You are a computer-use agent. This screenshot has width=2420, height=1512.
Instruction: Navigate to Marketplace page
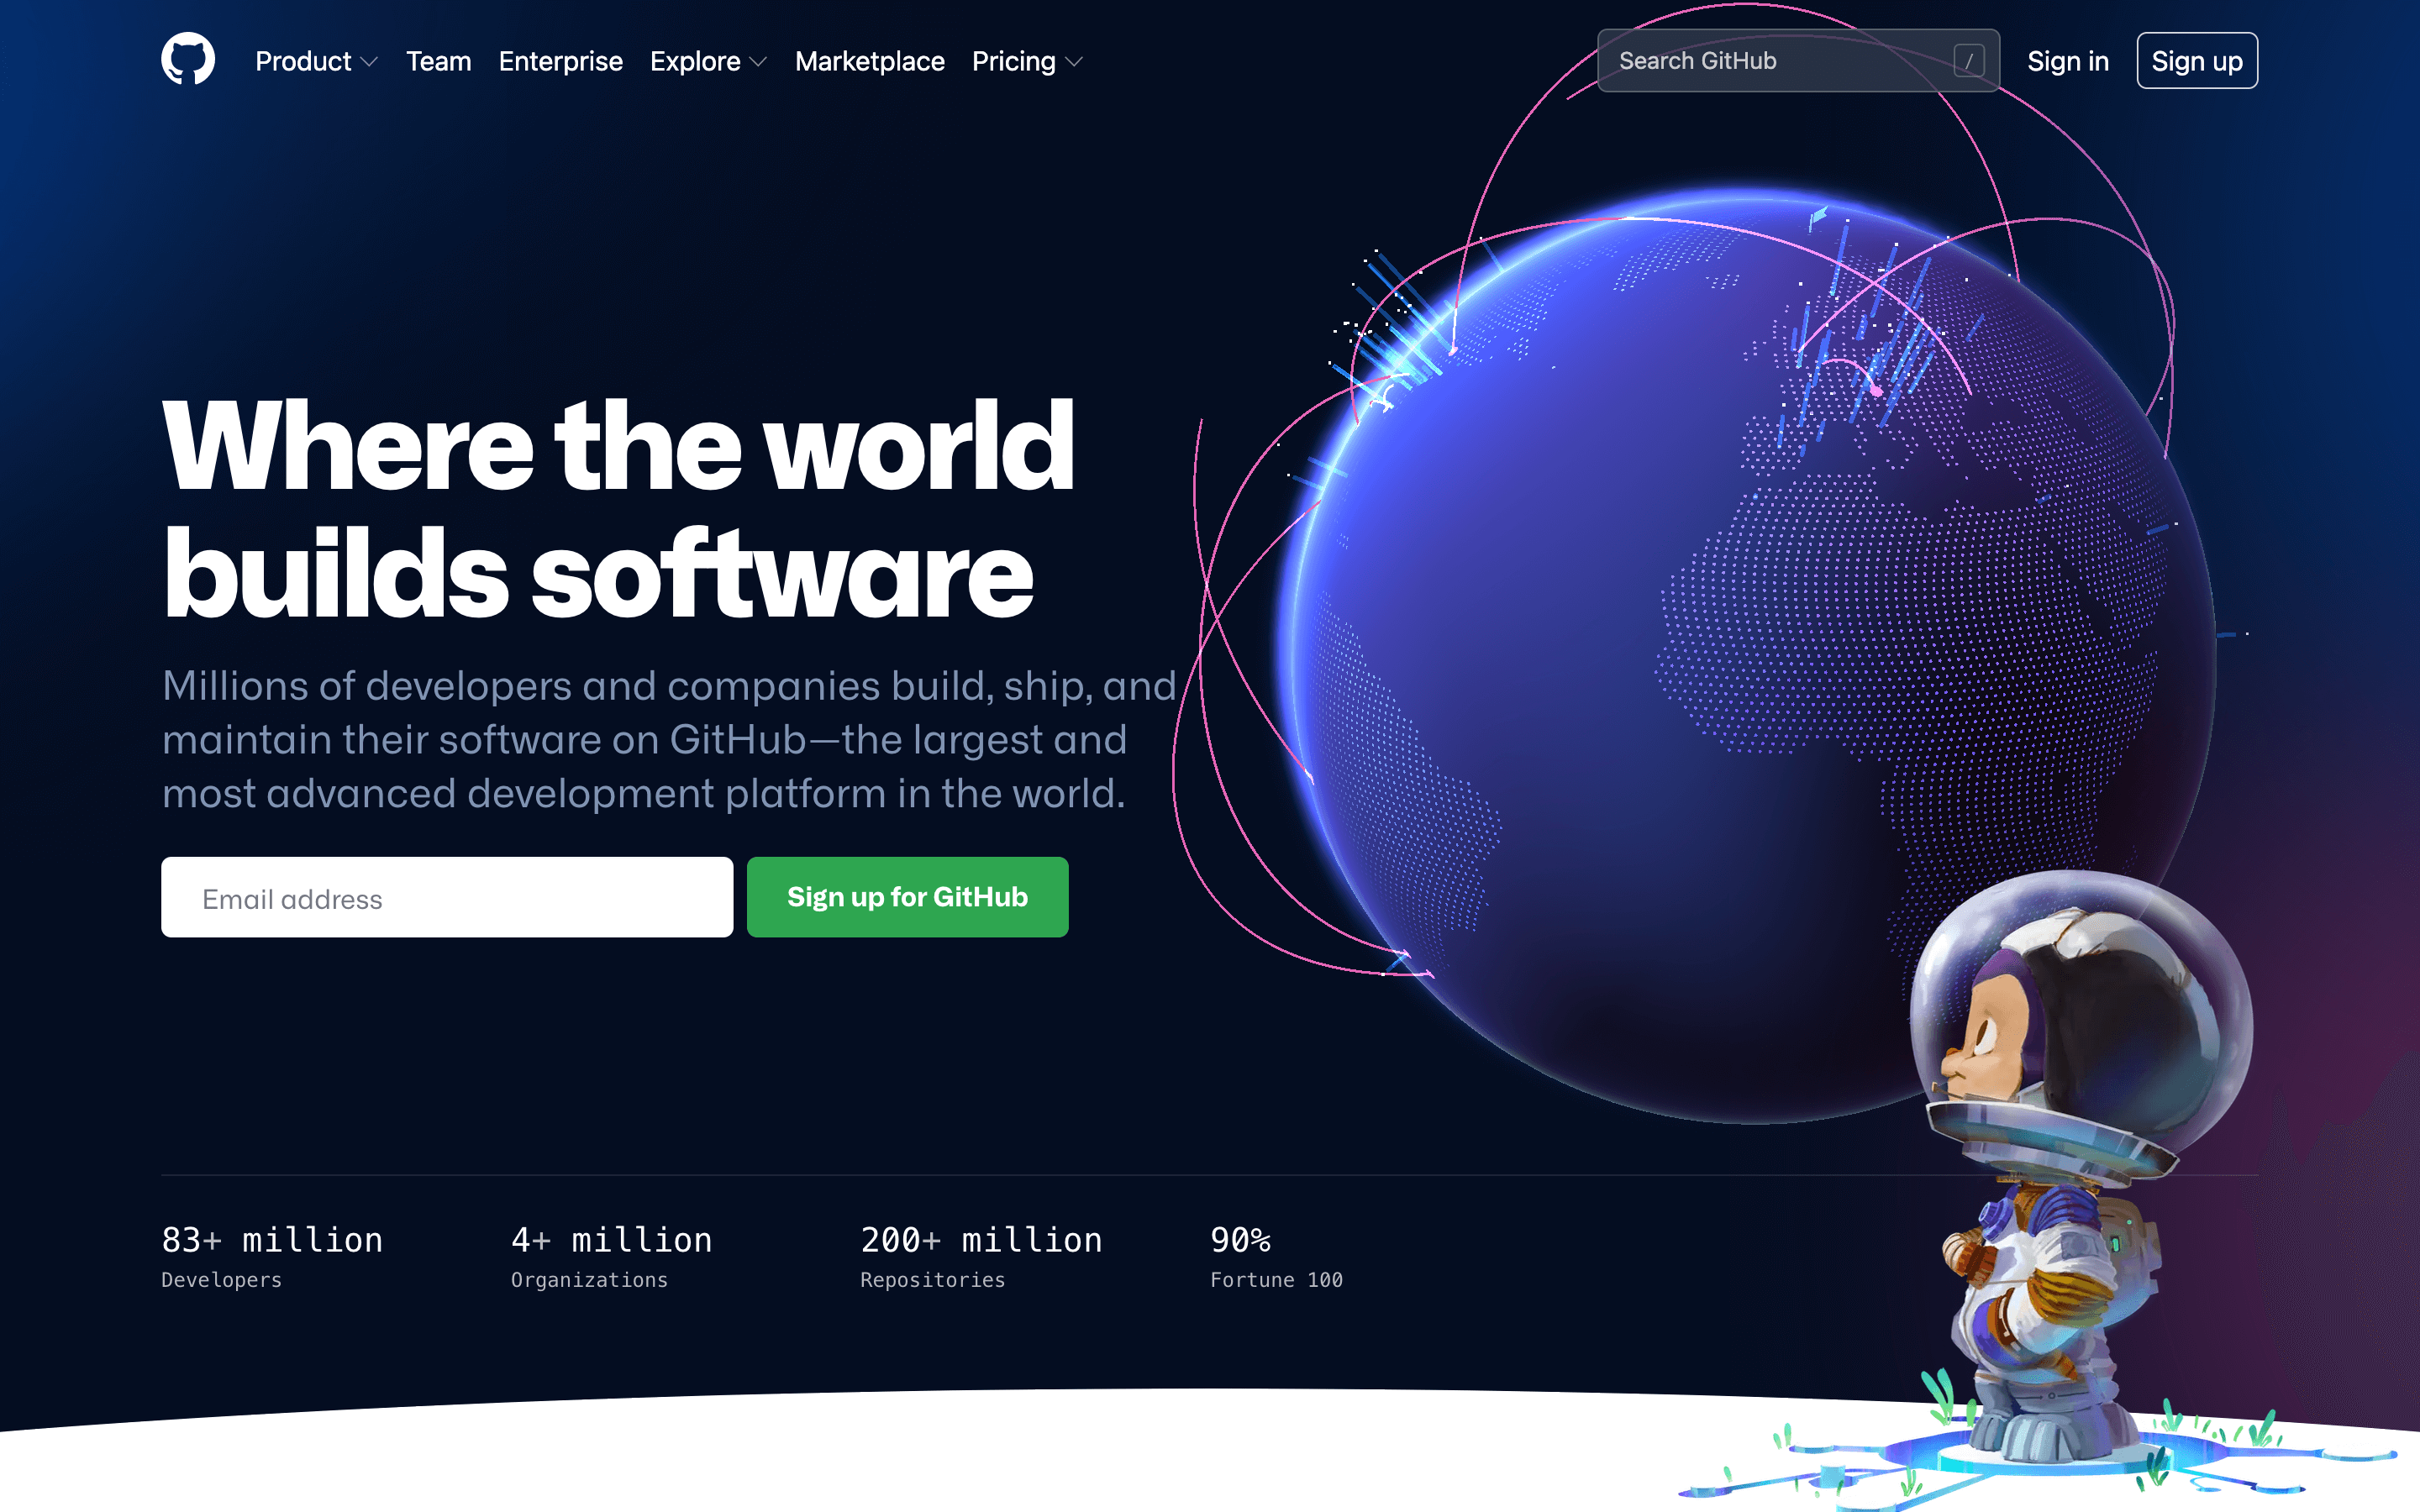pyautogui.click(x=870, y=60)
